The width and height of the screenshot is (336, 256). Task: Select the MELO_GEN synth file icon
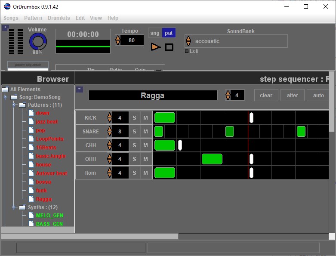[x=31, y=215]
